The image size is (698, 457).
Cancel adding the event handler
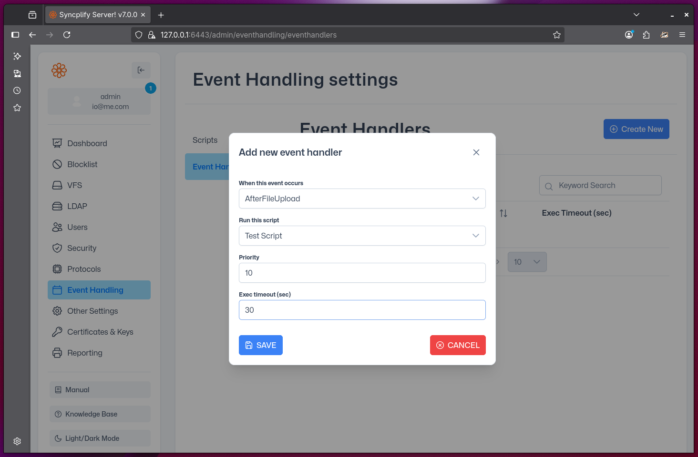click(458, 345)
